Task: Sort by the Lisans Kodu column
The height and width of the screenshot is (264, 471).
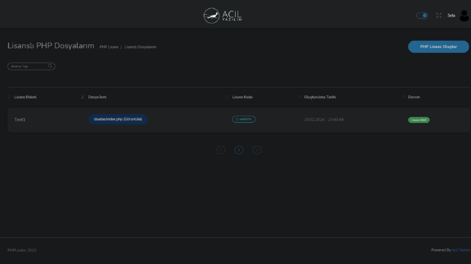Action: point(242,97)
